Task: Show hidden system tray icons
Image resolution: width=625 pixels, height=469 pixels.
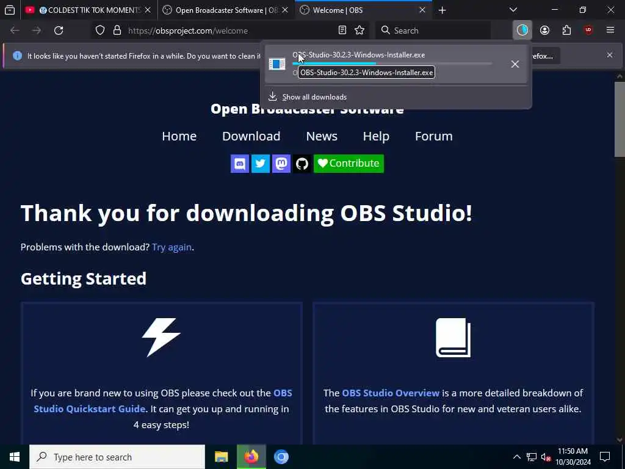Action: [x=516, y=457]
